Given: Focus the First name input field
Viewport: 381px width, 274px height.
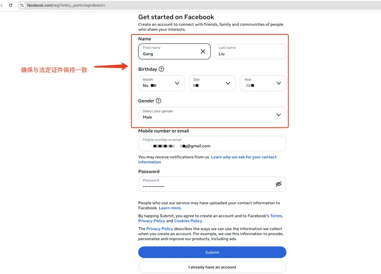Looking at the screenshot, I should click(174, 52).
